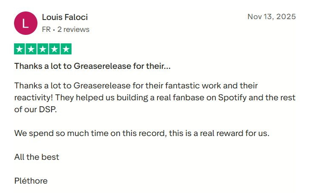Click the 'Pléthore' signature text
The height and width of the screenshot is (193, 309).
31,181
